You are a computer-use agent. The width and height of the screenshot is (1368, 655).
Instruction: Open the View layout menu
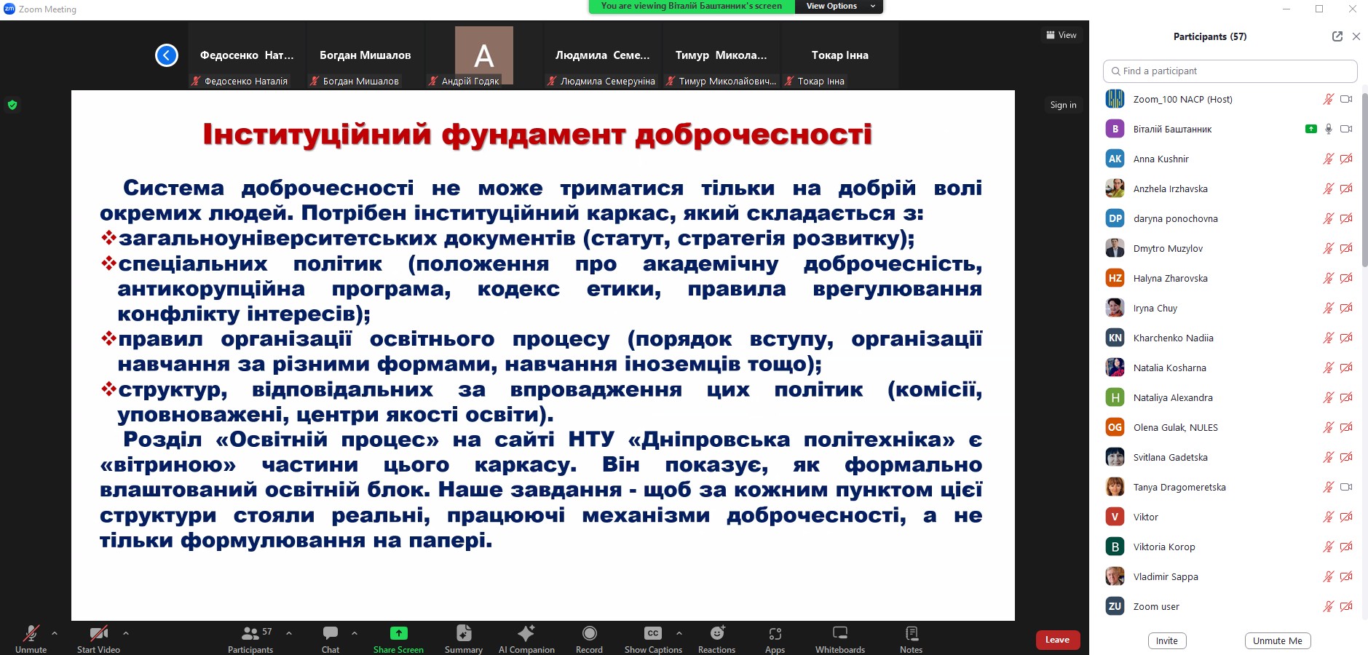[x=1061, y=35]
